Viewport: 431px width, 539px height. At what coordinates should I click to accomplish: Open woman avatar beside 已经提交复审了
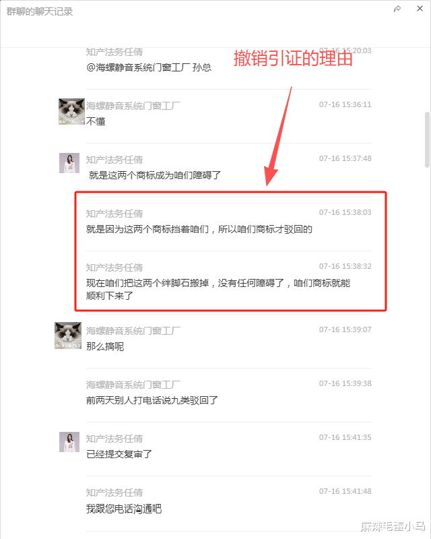pos(69,442)
